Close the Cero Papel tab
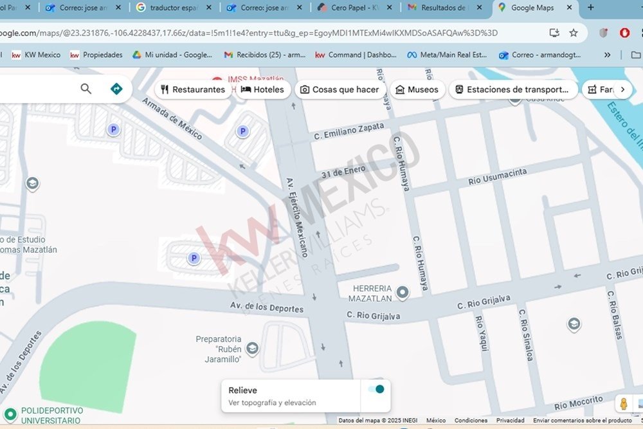Screen dimensions: 643x429 (x=389, y=7)
